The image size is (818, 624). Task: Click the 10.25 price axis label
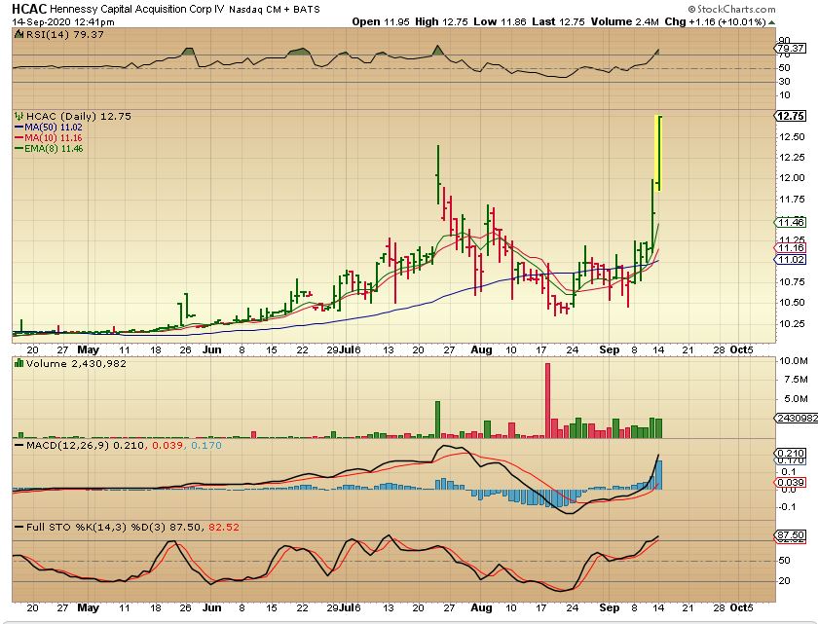(x=792, y=324)
